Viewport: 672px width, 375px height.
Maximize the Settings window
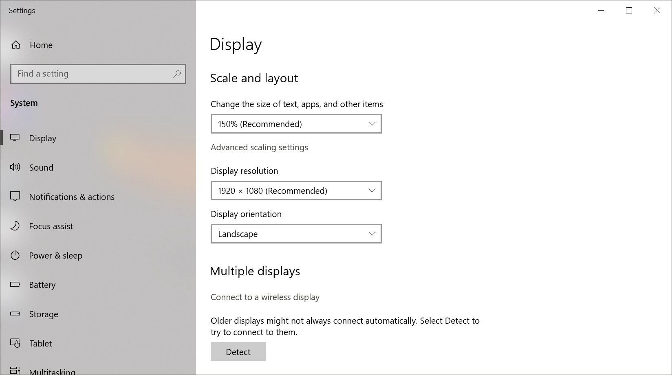629,11
